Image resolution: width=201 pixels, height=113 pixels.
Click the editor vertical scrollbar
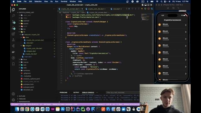(x=153, y=34)
